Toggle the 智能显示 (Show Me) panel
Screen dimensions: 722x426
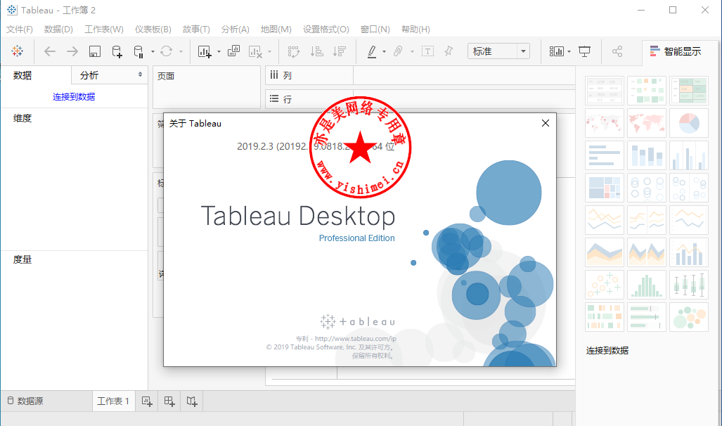click(x=675, y=51)
